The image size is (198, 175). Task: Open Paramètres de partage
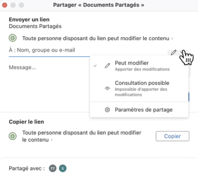[144, 110]
